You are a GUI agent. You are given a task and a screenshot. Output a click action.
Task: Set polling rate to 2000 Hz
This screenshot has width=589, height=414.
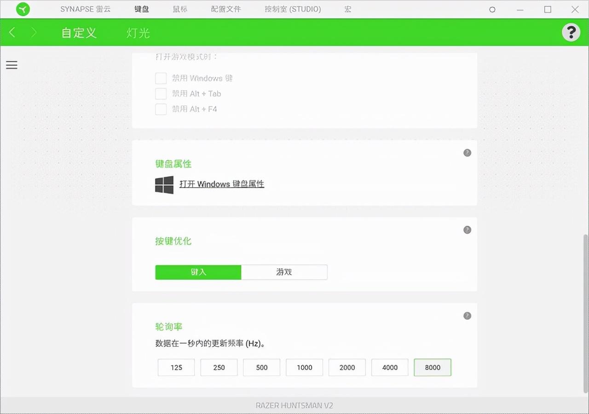click(x=347, y=367)
